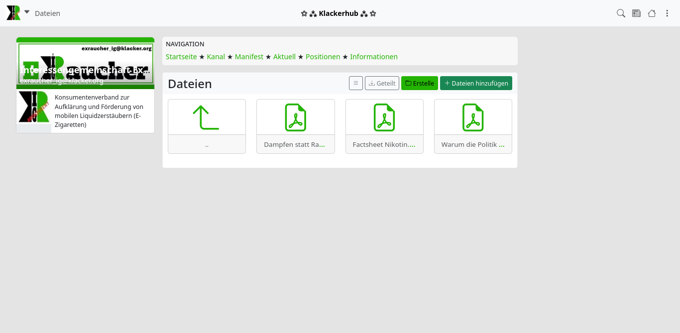
Task: Select Aktuell in navigation
Action: coord(284,57)
